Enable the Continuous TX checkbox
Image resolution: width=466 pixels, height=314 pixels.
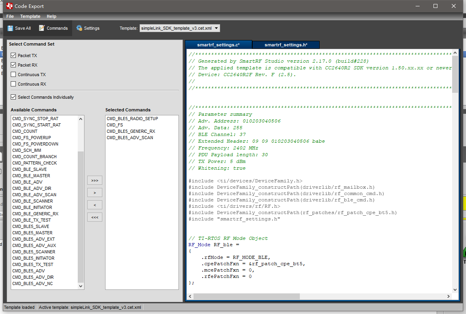pos(13,75)
